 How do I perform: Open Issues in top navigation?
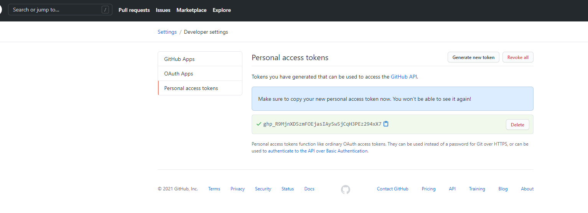pos(163,10)
